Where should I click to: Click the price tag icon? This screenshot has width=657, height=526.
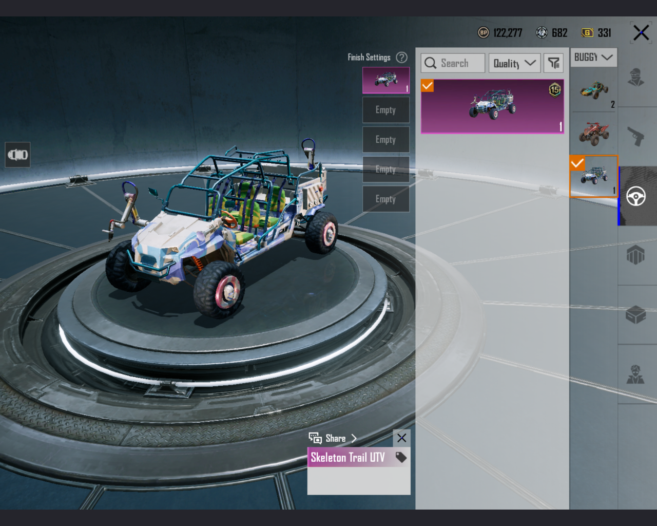coord(401,457)
